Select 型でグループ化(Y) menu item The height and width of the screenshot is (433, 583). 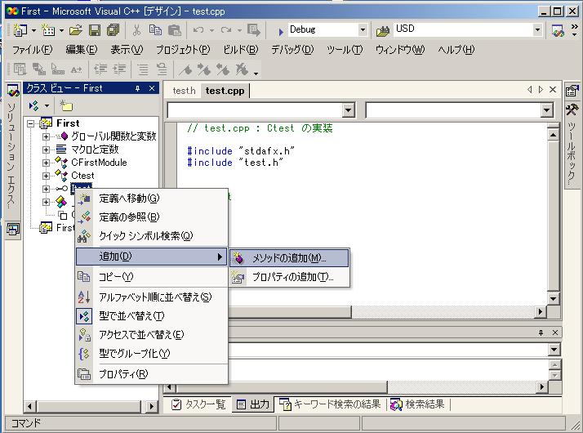[x=152, y=354]
